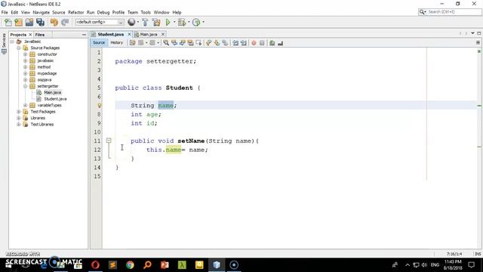
Task: Click the New File toolbar icon
Action: pyautogui.click(x=8, y=22)
